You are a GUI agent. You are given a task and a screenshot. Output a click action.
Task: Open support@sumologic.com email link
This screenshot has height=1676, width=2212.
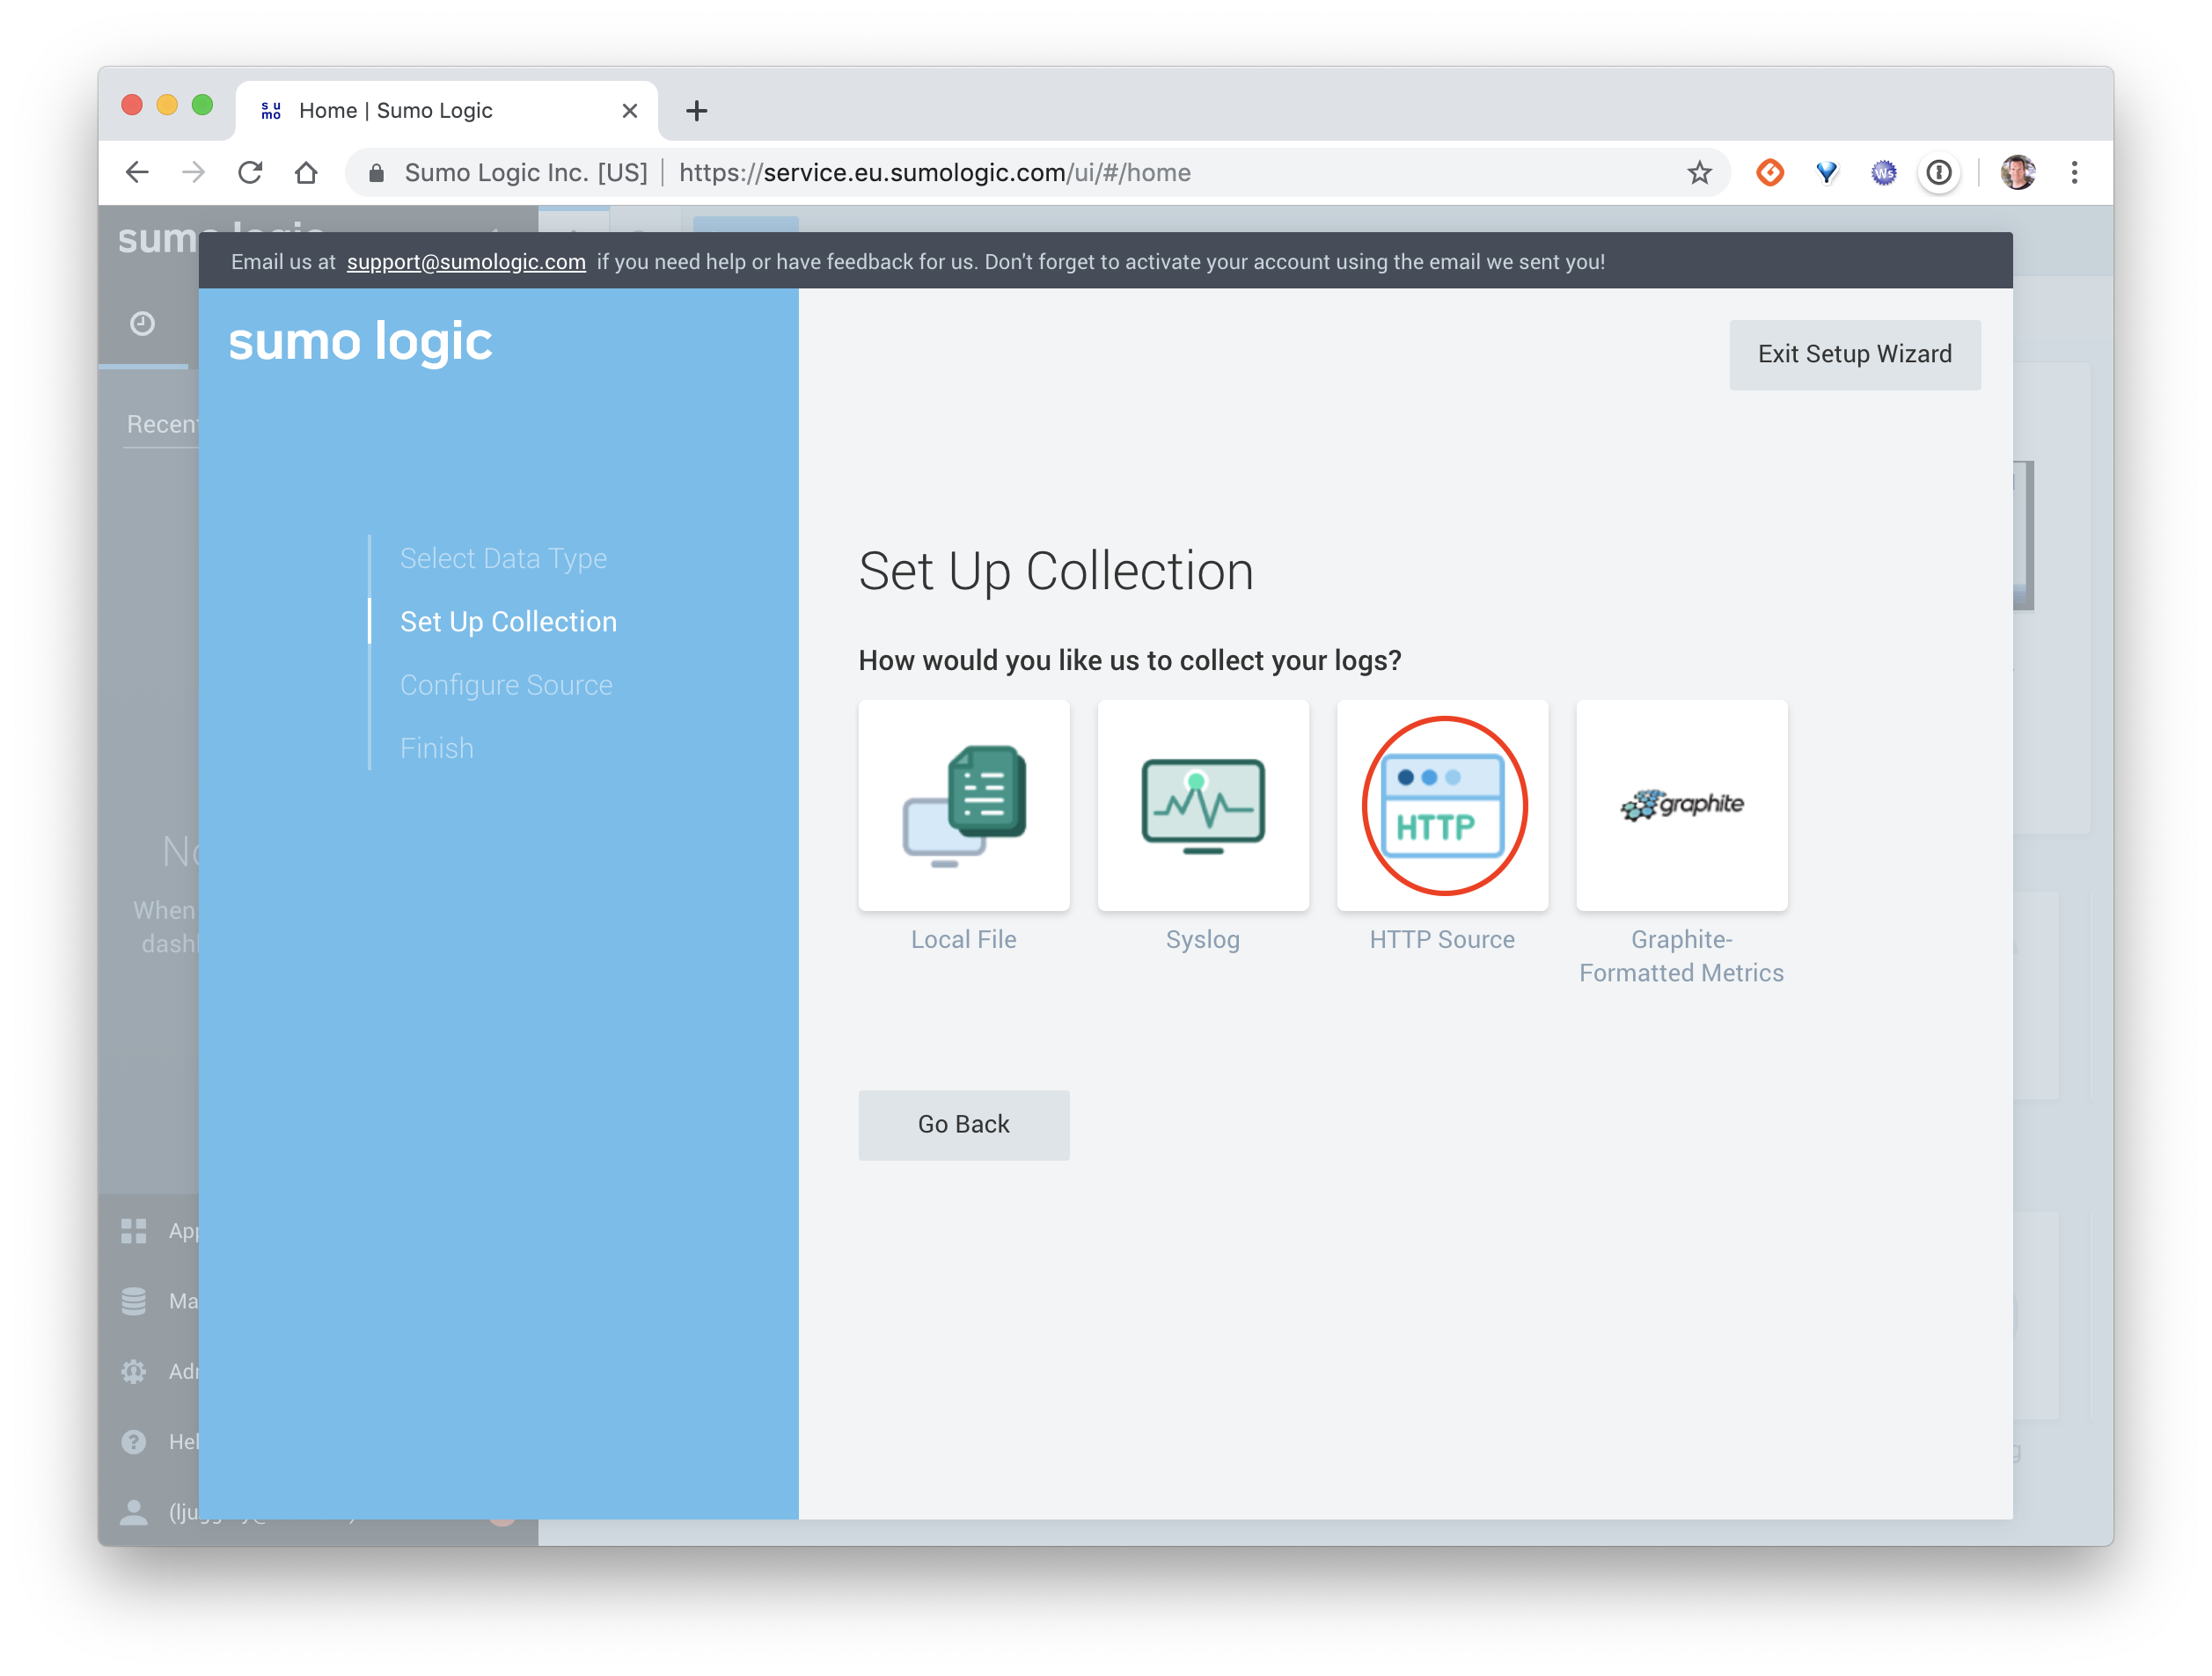(x=466, y=262)
